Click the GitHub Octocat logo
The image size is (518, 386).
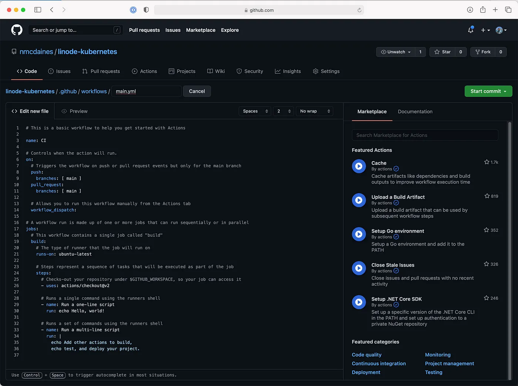(x=17, y=30)
